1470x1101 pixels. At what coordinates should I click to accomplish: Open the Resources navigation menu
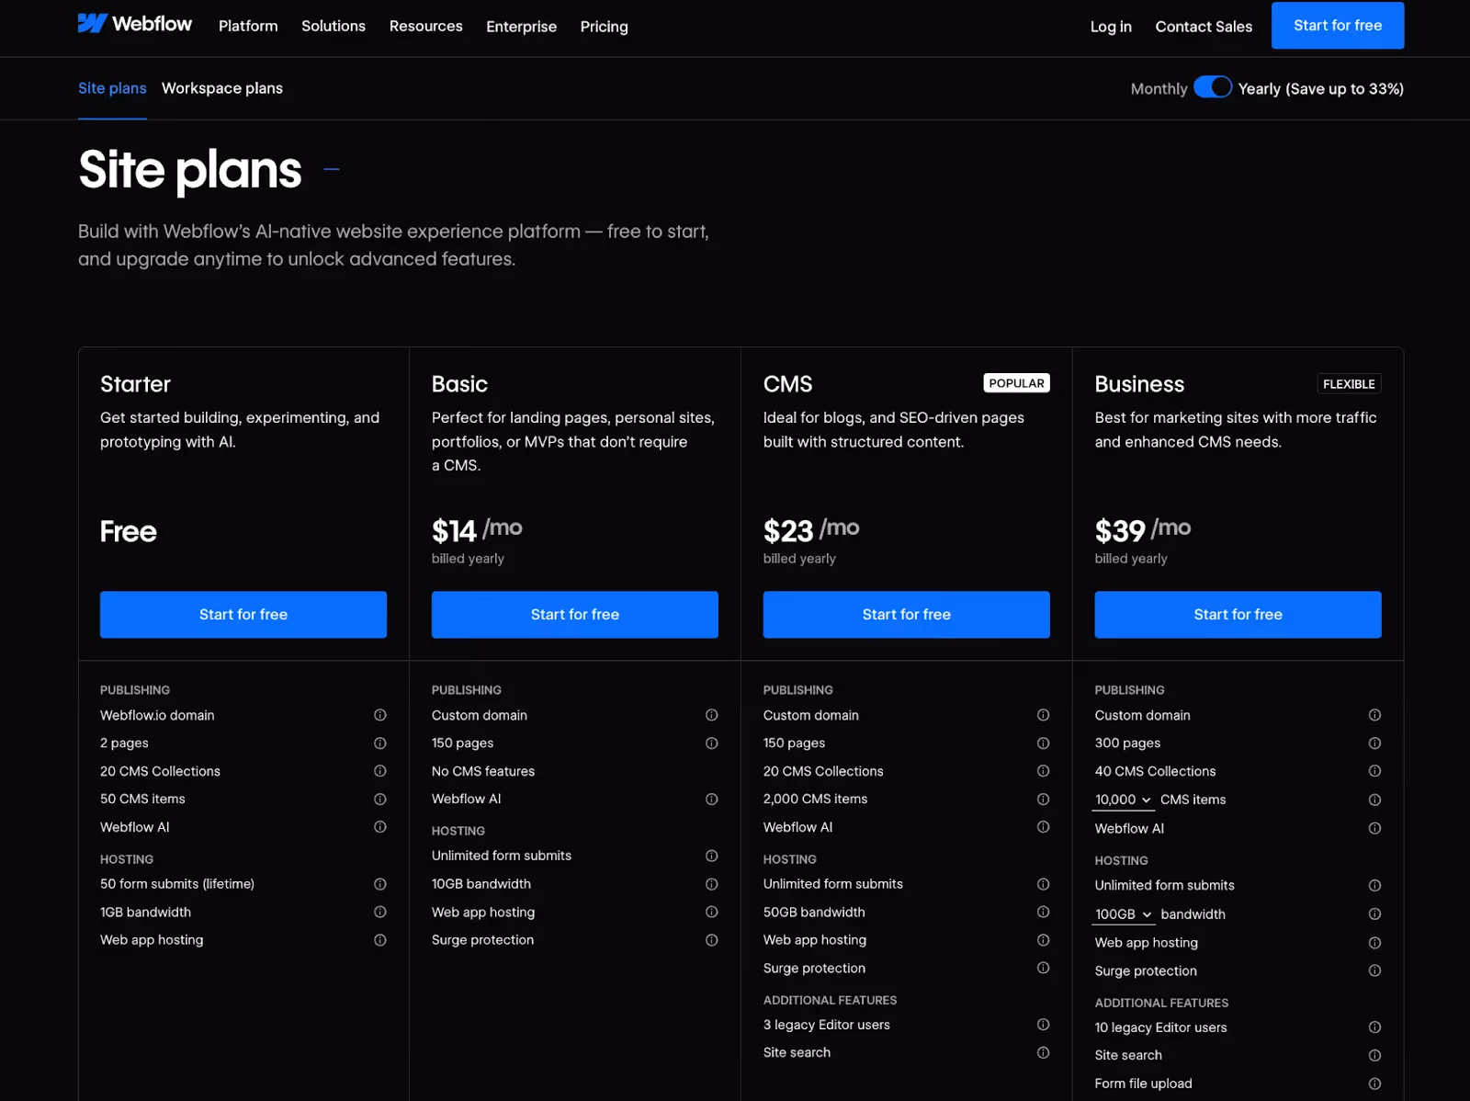click(426, 26)
